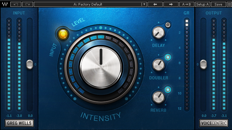232x130 pixels.
Task: Open the hamburger menu icon at top right
Action: (229, 4)
